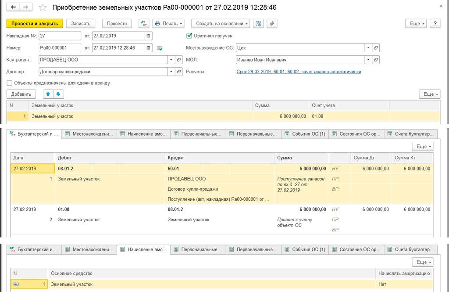Viewport: 449px width, 292px height.
Task: Expand Местонахождение ОС dropdown list
Action: tap(368, 48)
